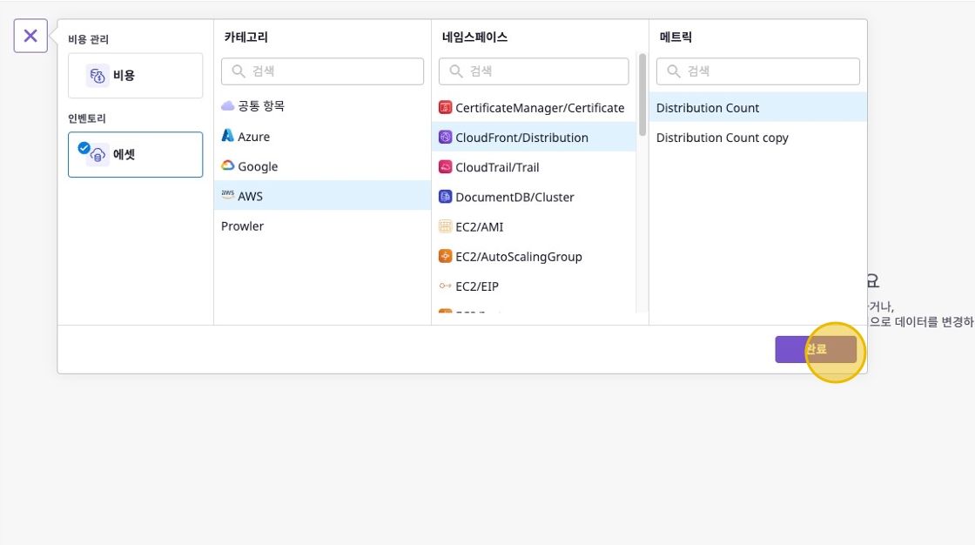975x545 pixels.
Task: Choose the Distribution Count metric
Action: [707, 108]
